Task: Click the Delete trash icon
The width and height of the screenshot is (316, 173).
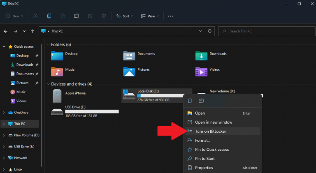Action: click(x=104, y=16)
